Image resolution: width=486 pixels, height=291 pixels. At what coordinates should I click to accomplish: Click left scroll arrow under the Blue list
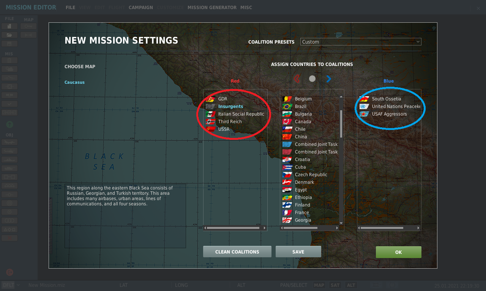(x=359, y=228)
